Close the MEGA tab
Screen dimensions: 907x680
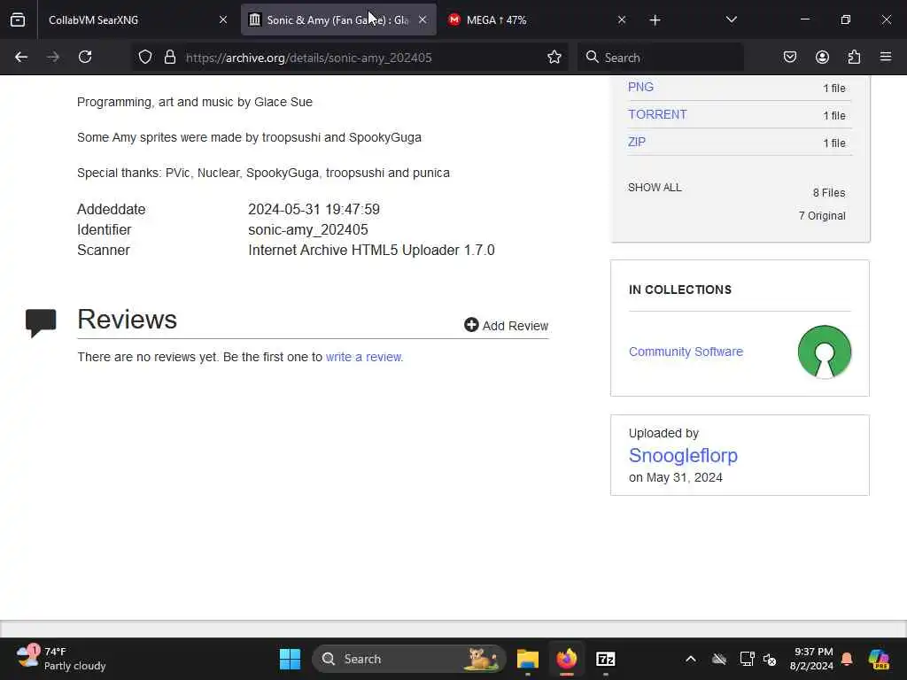click(622, 19)
